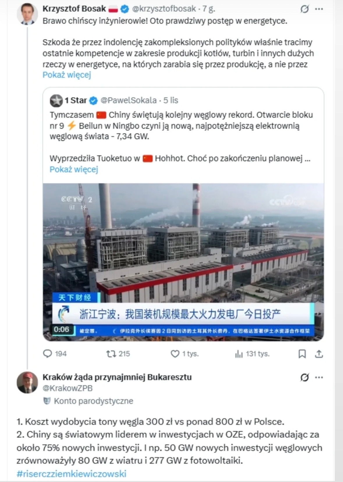Open Krzysztof Bosak's profile picture

(x=27, y=14)
